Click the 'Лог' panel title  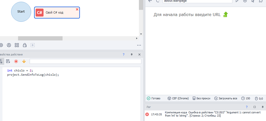(x=149, y=107)
